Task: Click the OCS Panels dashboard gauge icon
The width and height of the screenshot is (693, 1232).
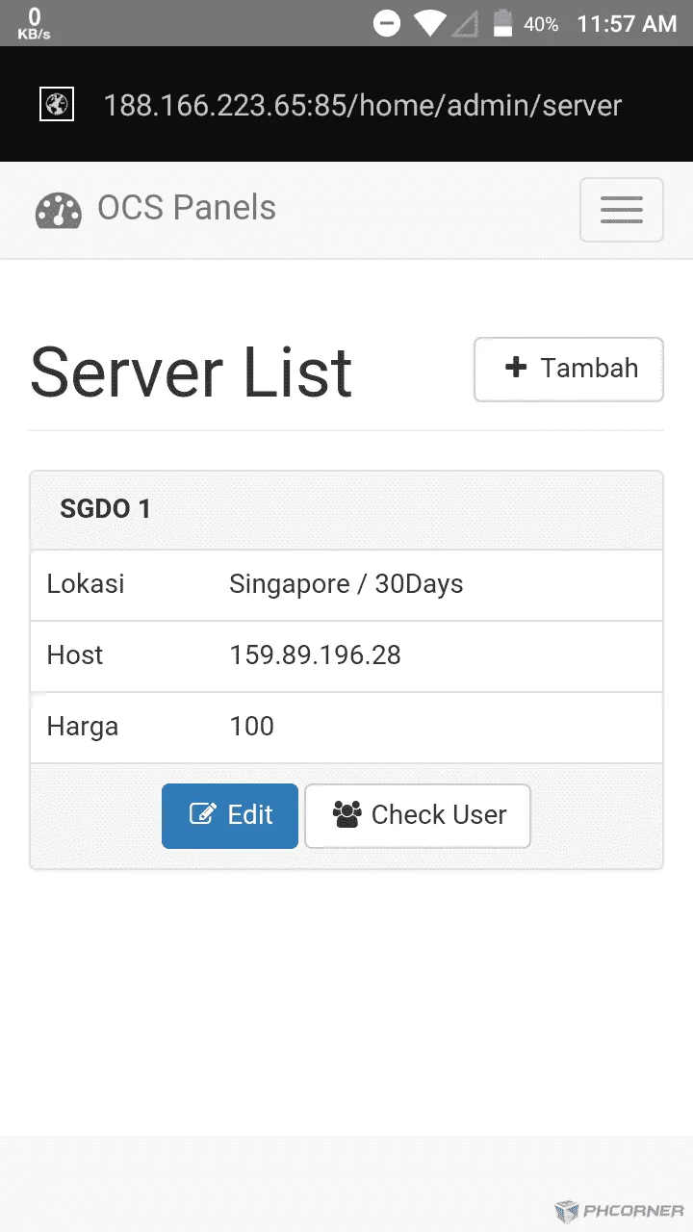Action: [x=58, y=210]
